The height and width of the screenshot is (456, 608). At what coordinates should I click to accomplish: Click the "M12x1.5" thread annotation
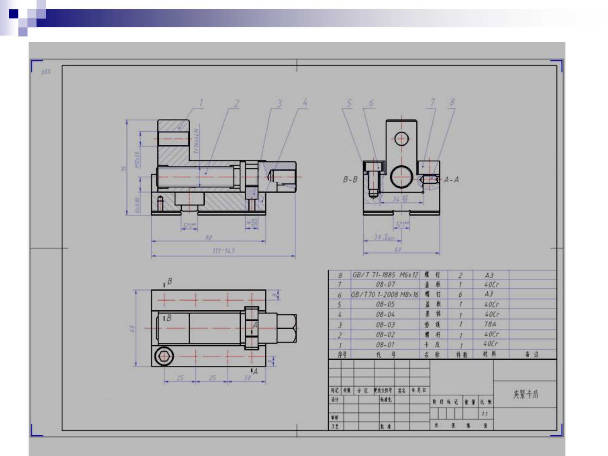137,160
